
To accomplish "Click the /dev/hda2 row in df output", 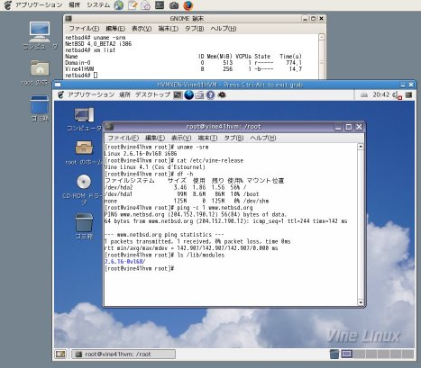I will point(176,187).
